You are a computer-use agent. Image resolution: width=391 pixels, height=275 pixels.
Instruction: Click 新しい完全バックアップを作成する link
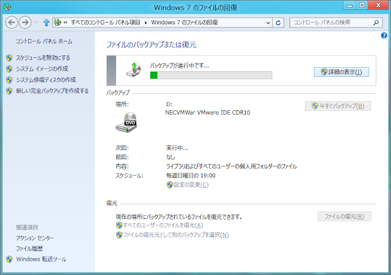[x=52, y=91]
